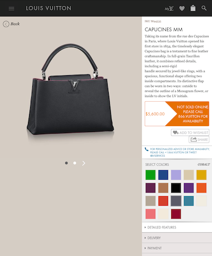Open the hamburger menu icon
This screenshot has height=256, width=212.
click(12, 8)
